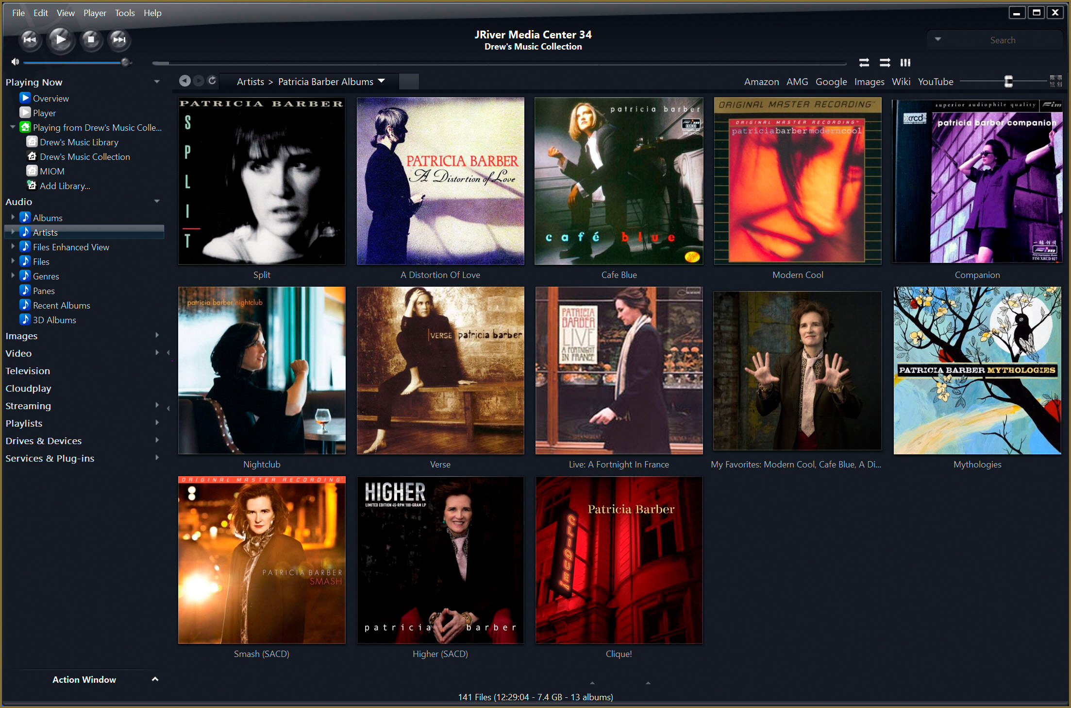This screenshot has width=1071, height=708.
Task: Click the thumbnail size slider
Action: (x=1003, y=81)
